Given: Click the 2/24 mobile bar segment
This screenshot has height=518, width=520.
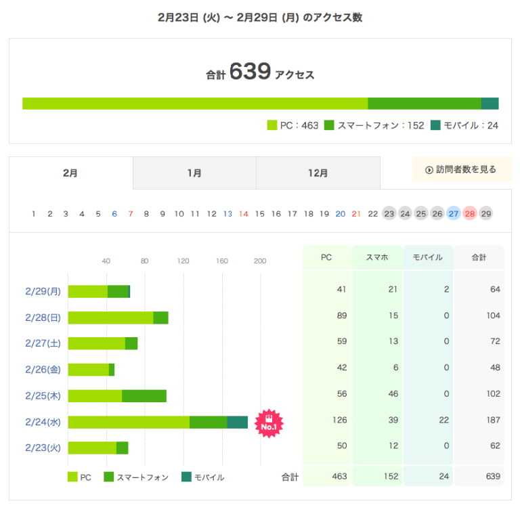Looking at the screenshot, I should click(x=238, y=422).
